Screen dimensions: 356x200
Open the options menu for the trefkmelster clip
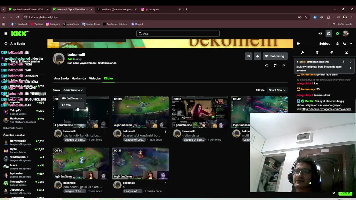pyautogui.click(x=225, y=132)
